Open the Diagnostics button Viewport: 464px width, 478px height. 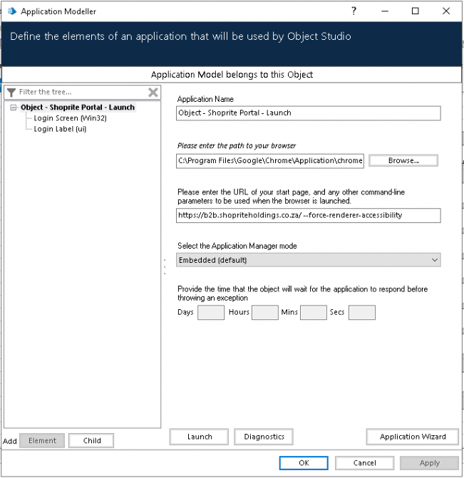(264, 437)
